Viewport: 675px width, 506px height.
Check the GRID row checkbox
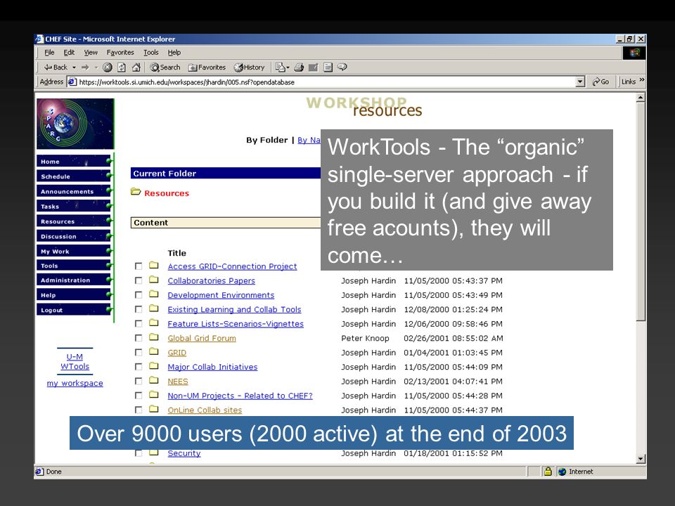click(139, 352)
